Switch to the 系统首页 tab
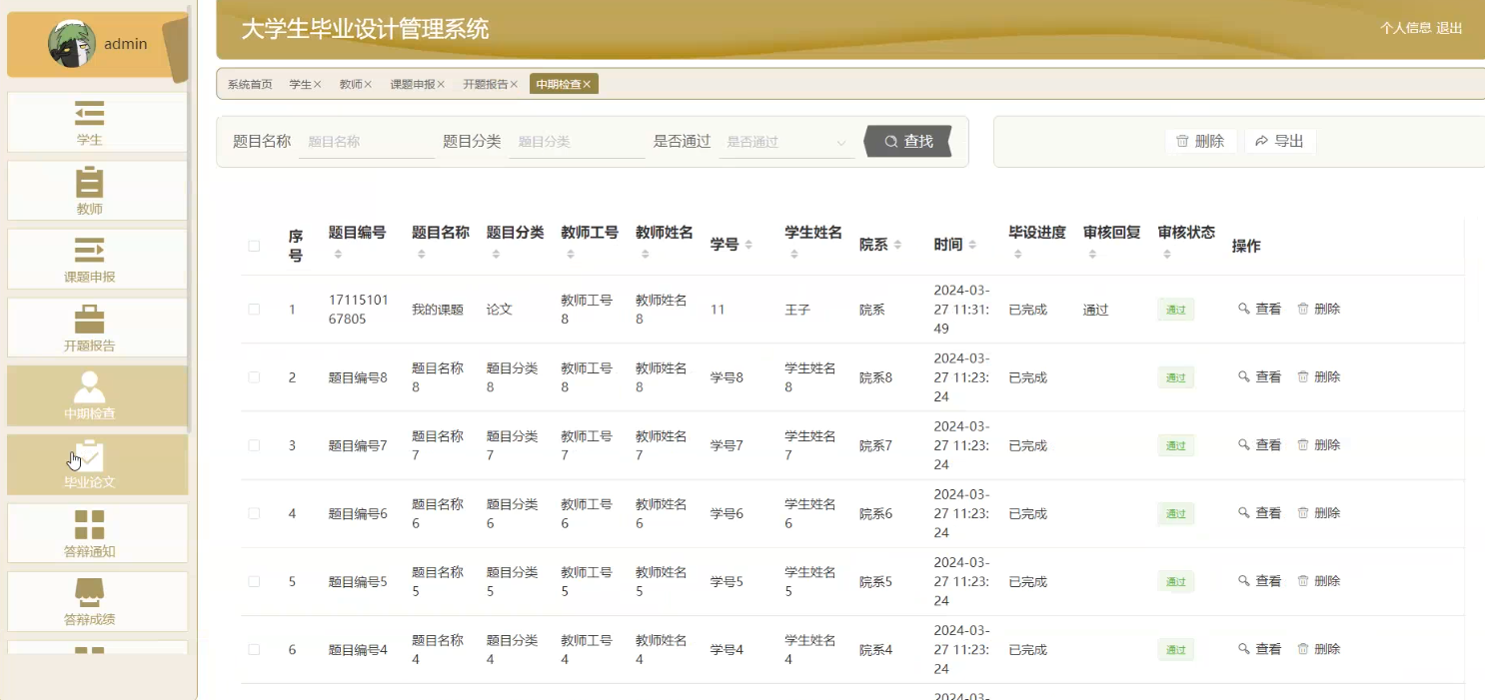The height and width of the screenshot is (700, 1485). coord(250,85)
